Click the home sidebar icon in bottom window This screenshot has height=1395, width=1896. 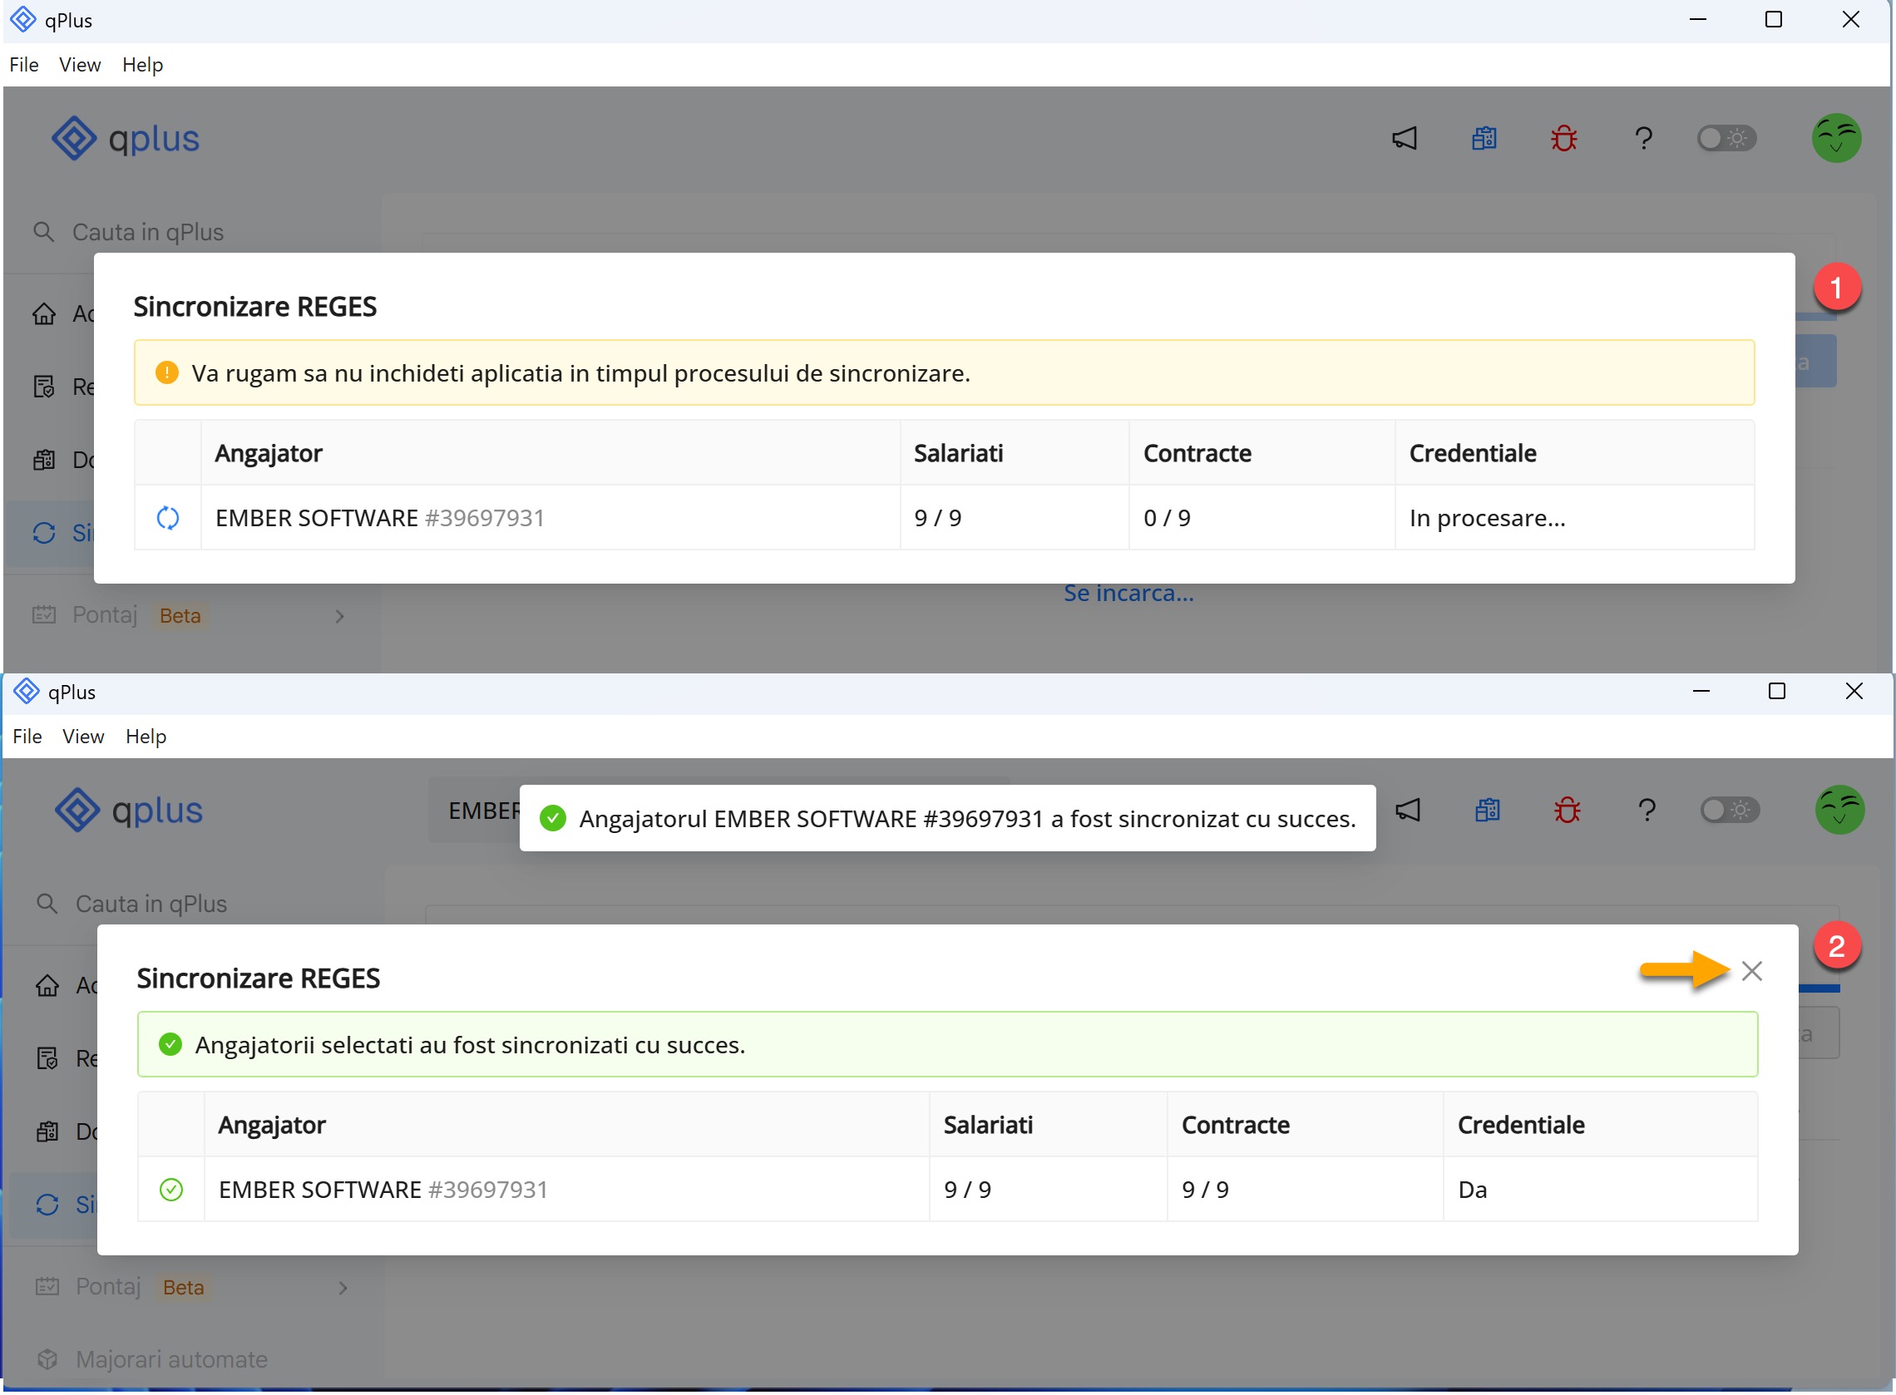point(47,985)
